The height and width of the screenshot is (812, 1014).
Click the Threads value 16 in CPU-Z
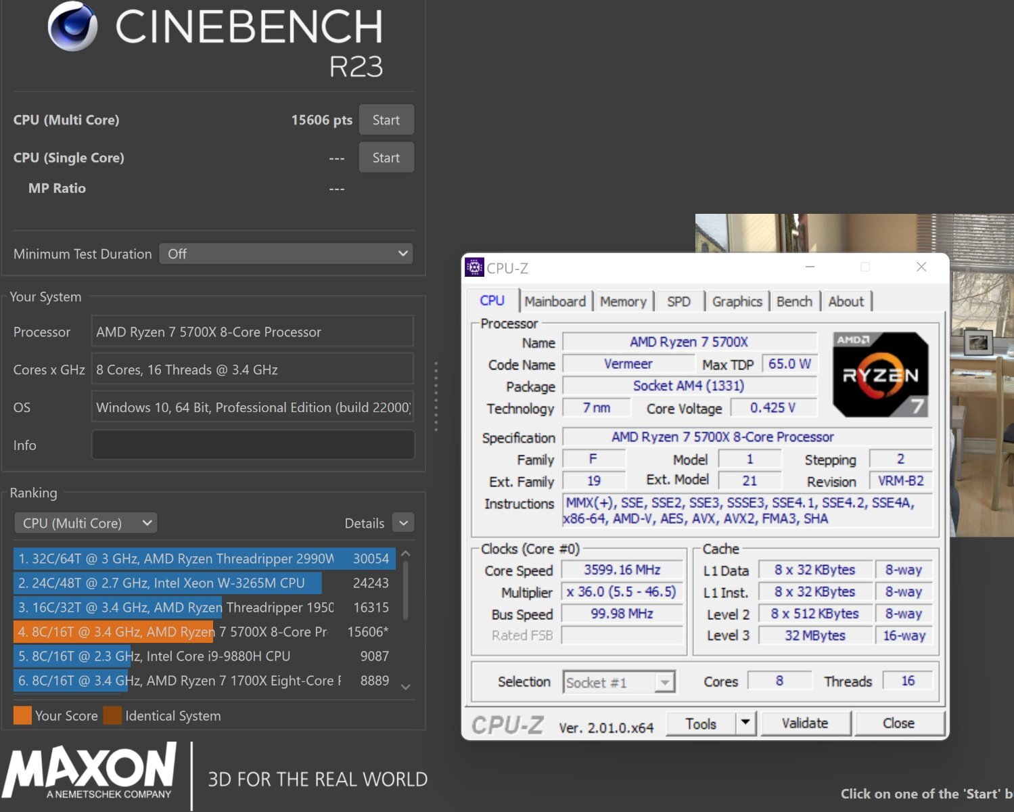[908, 681]
